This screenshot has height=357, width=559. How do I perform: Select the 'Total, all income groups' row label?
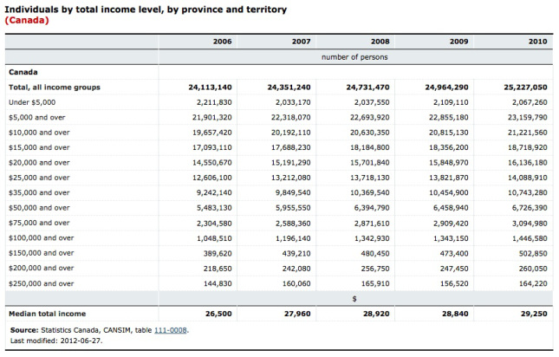point(55,88)
